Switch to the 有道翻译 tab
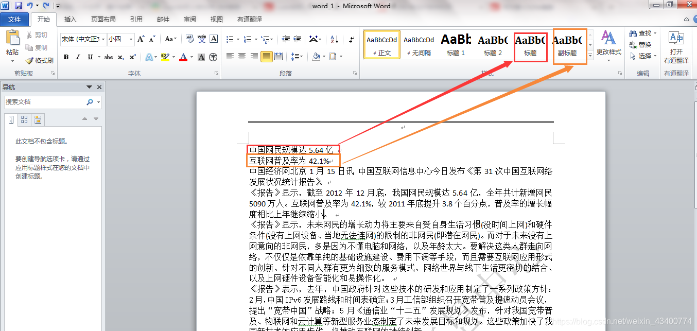This screenshot has width=697, height=331. tap(250, 20)
